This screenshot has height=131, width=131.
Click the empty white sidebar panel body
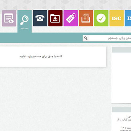coord(121,78)
